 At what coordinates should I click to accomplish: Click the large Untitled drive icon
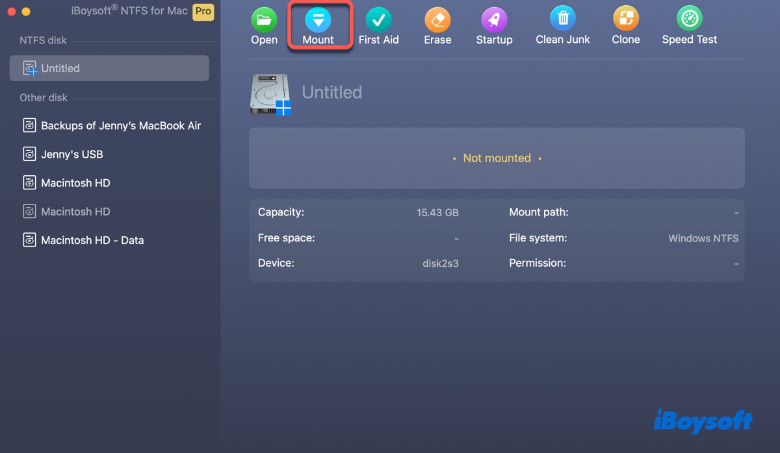point(270,95)
